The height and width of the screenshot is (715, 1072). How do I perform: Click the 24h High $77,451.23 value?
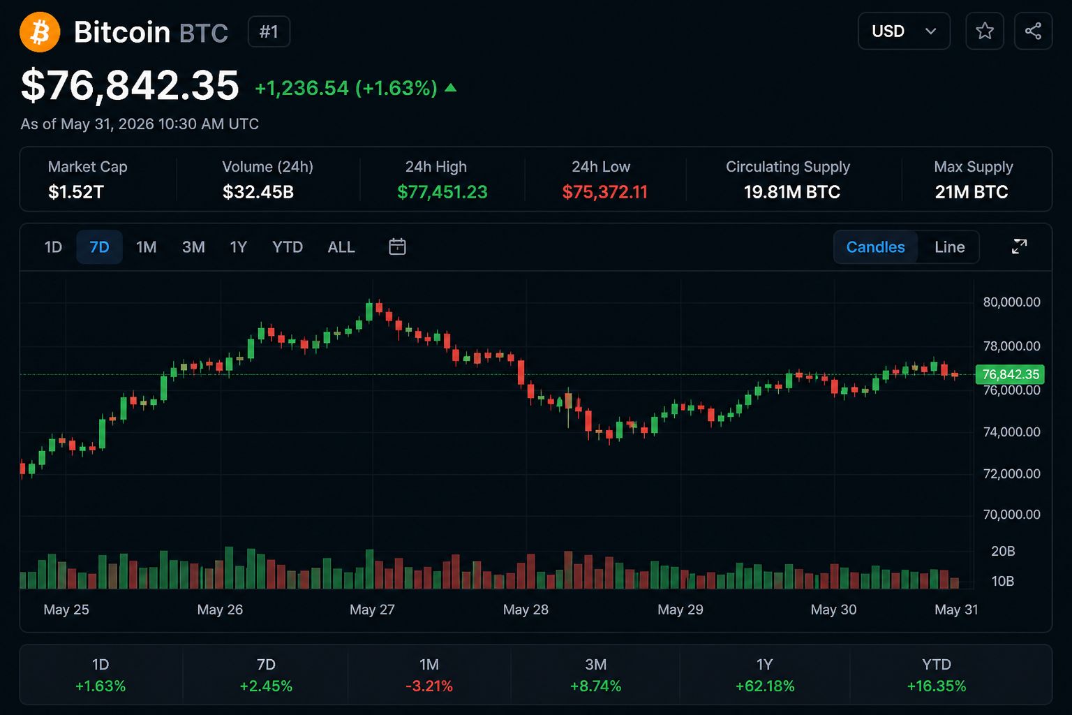442,192
